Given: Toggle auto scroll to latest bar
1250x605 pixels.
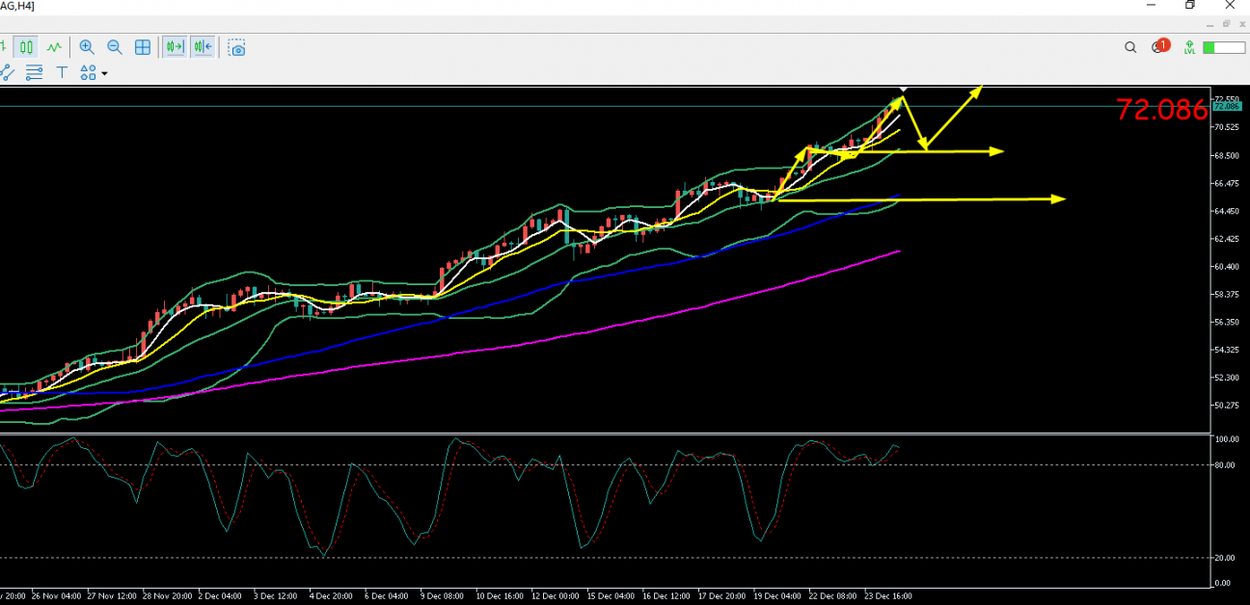Looking at the screenshot, I should 202,46.
